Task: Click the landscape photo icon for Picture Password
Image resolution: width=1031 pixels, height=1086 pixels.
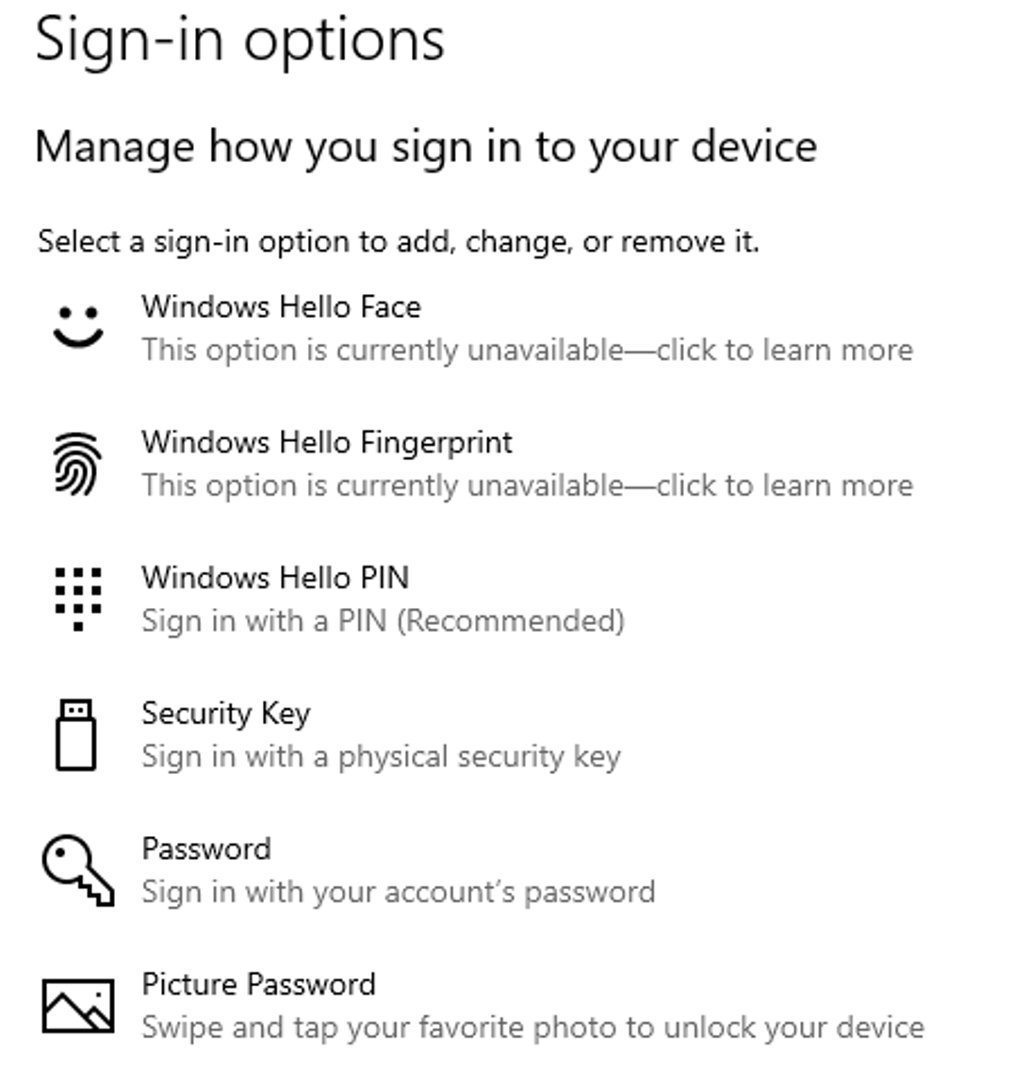Action: [77, 1006]
